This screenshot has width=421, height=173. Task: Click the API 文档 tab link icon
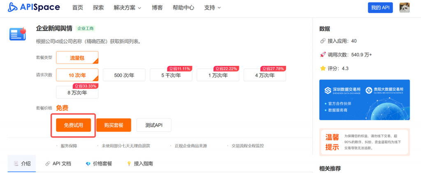click(x=48, y=163)
